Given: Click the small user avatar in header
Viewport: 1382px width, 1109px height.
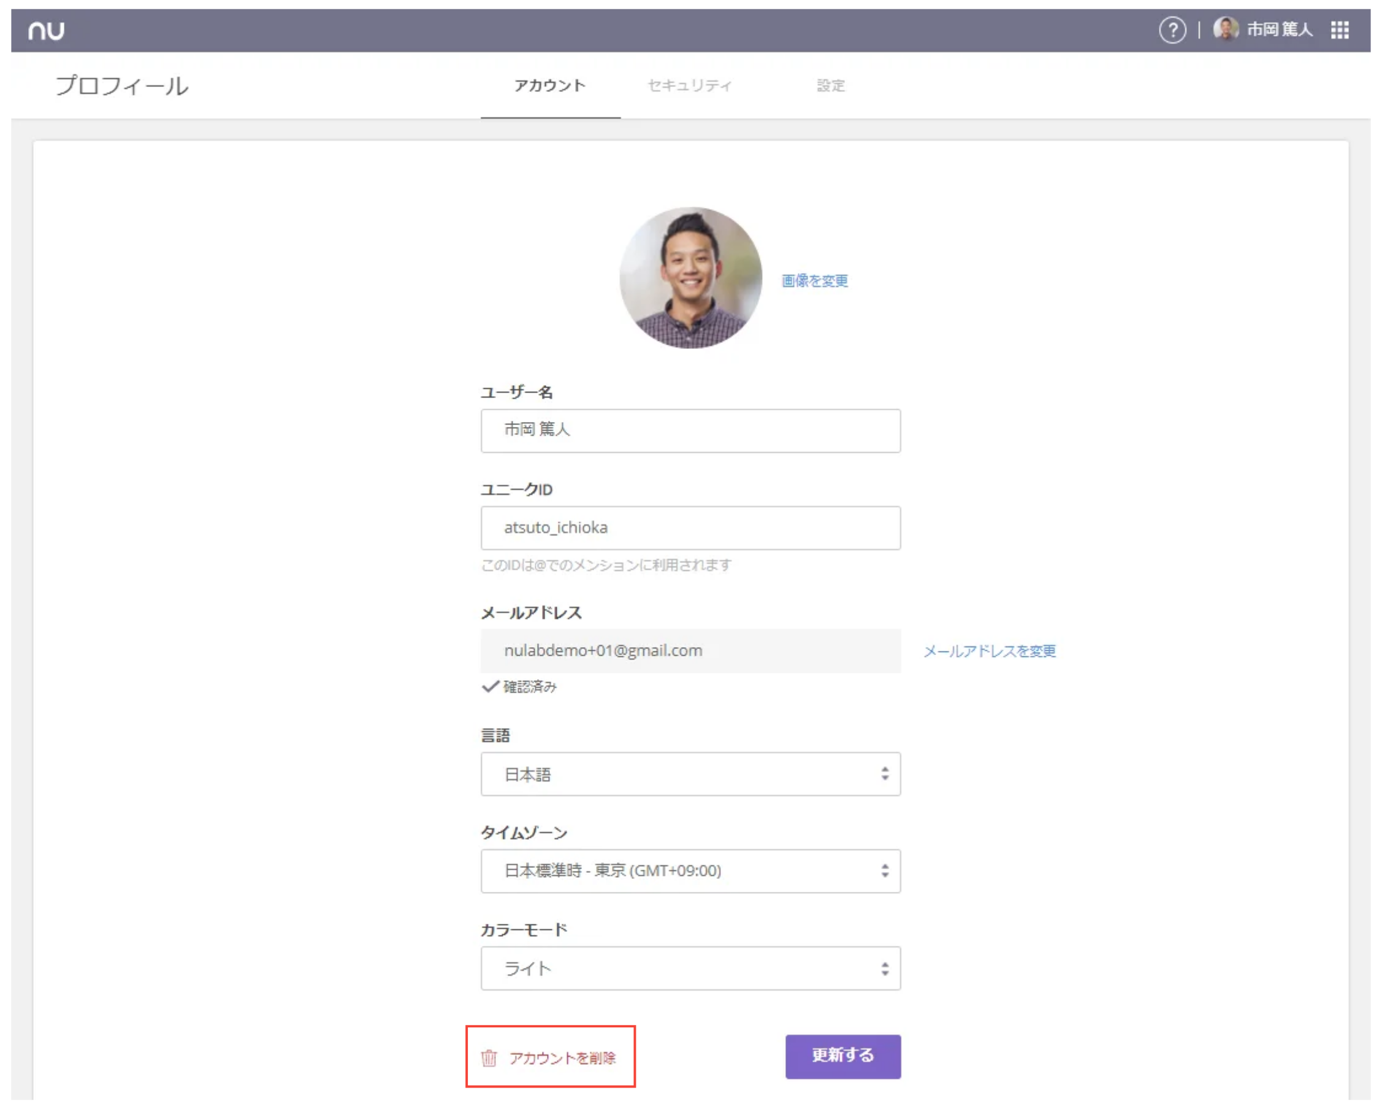Looking at the screenshot, I should click(x=1226, y=29).
